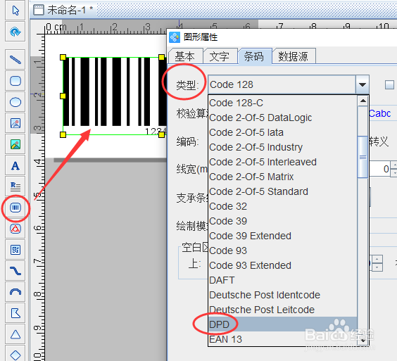The height and width of the screenshot is (361, 397).
Task: Select the diamond shape tool
Action: (x=15, y=354)
